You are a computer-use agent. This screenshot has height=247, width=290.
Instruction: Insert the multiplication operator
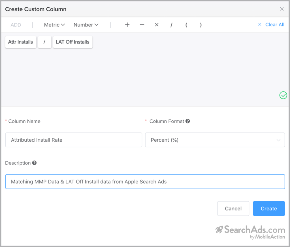coord(157,25)
